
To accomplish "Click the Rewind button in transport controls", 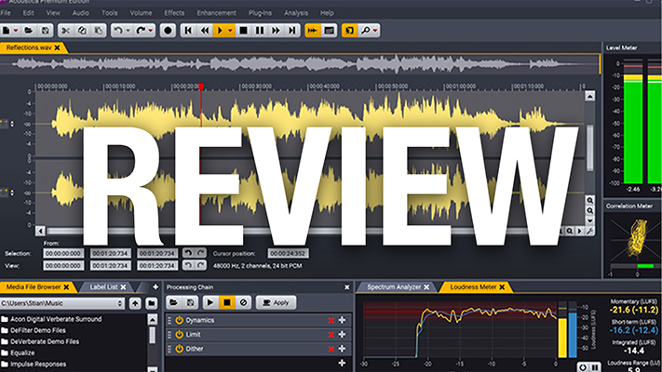I will pyautogui.click(x=205, y=30).
